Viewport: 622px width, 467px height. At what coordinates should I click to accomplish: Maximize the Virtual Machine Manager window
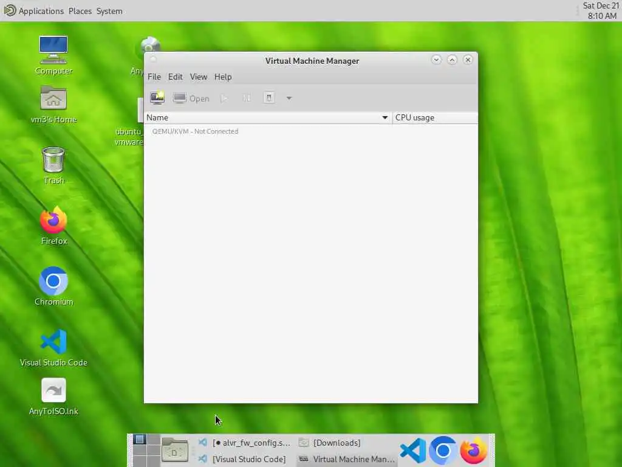(452, 60)
